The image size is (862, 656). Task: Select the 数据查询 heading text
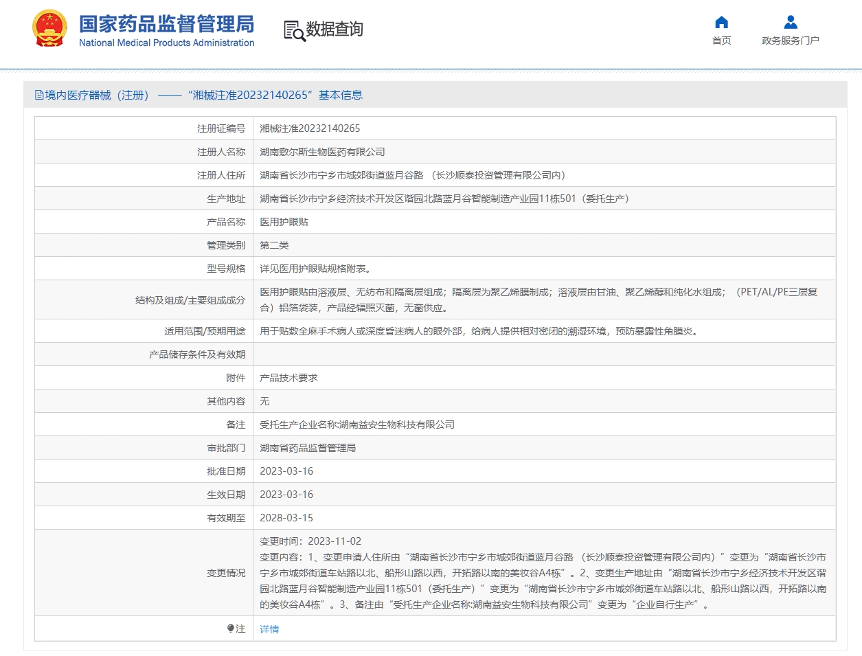(334, 30)
